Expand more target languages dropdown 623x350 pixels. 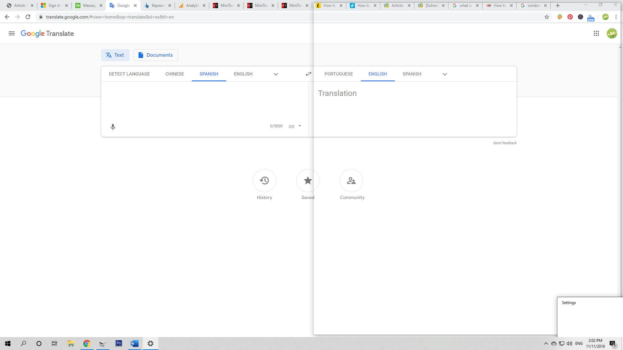tap(445, 74)
